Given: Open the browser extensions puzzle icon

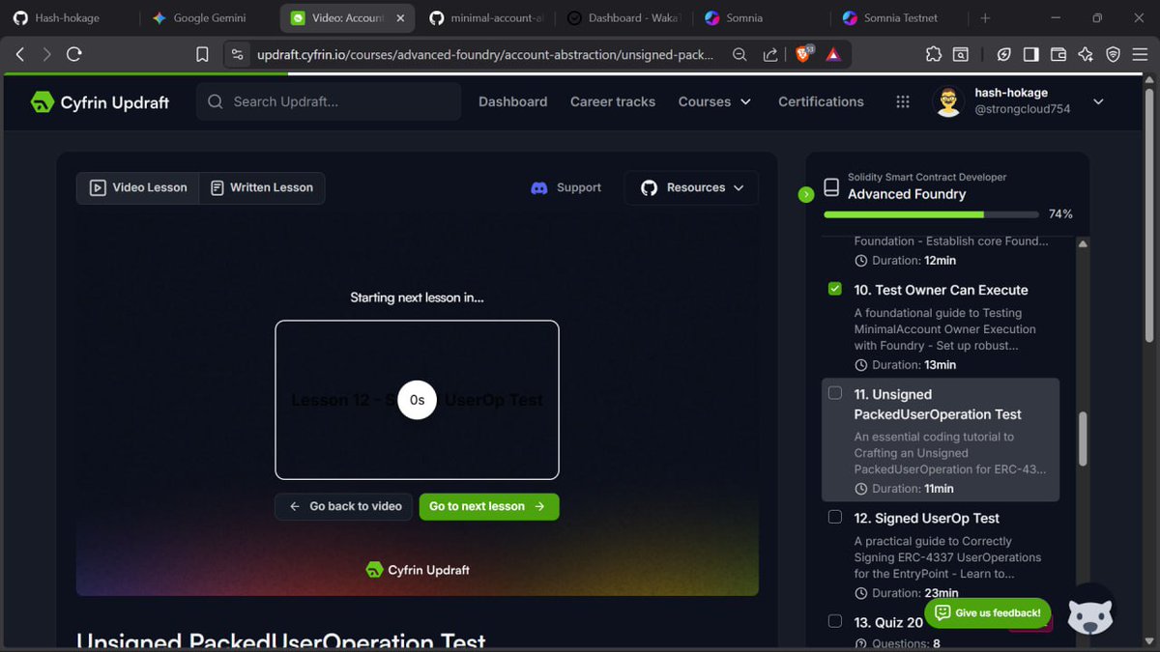Looking at the screenshot, I should tap(933, 55).
